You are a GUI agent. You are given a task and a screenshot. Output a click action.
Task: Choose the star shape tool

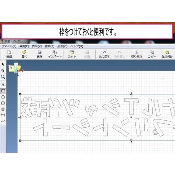(x=3, y=109)
